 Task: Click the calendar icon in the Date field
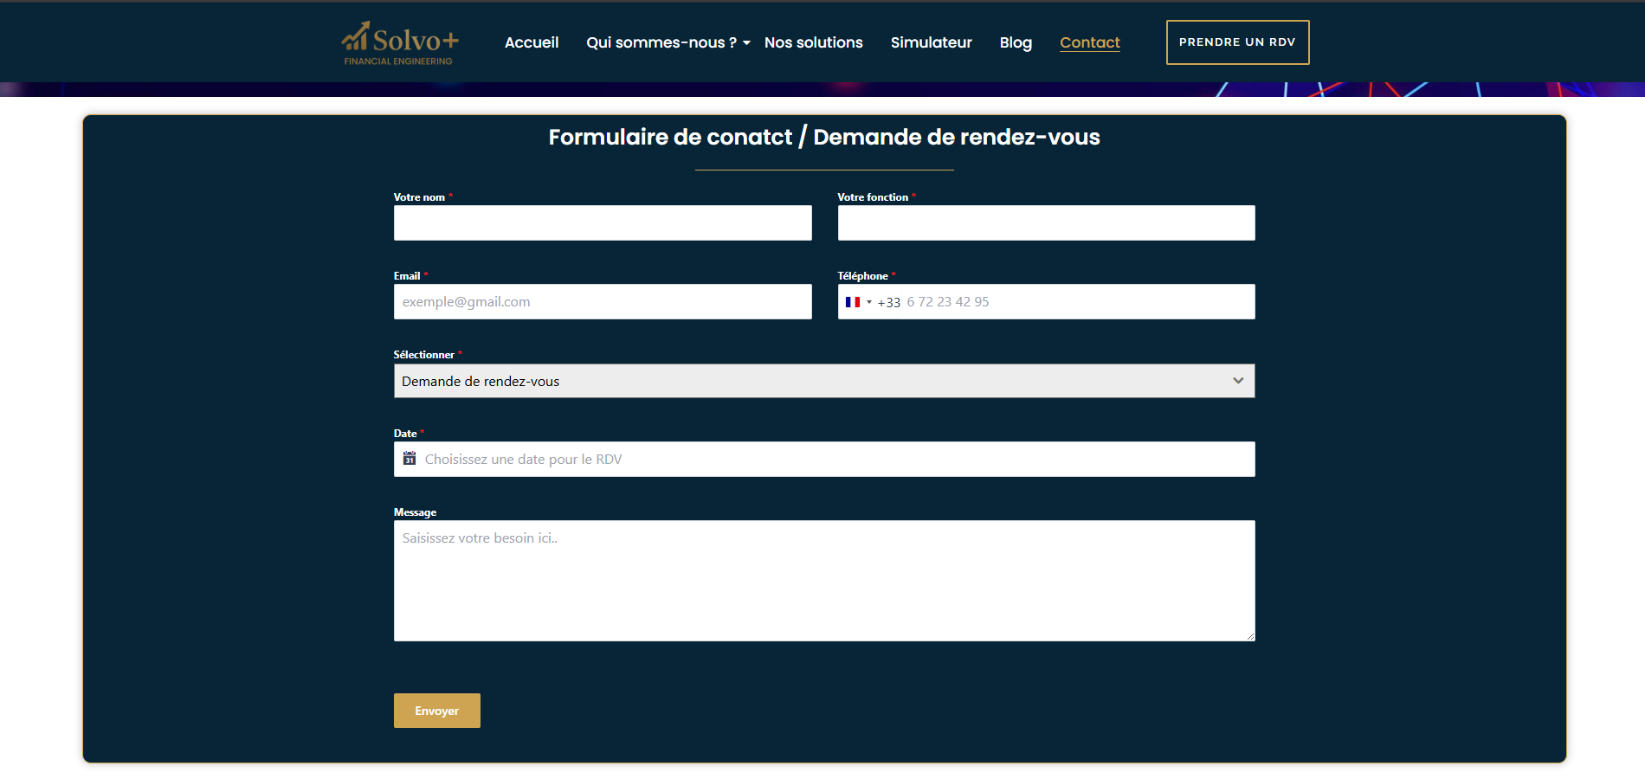click(410, 459)
